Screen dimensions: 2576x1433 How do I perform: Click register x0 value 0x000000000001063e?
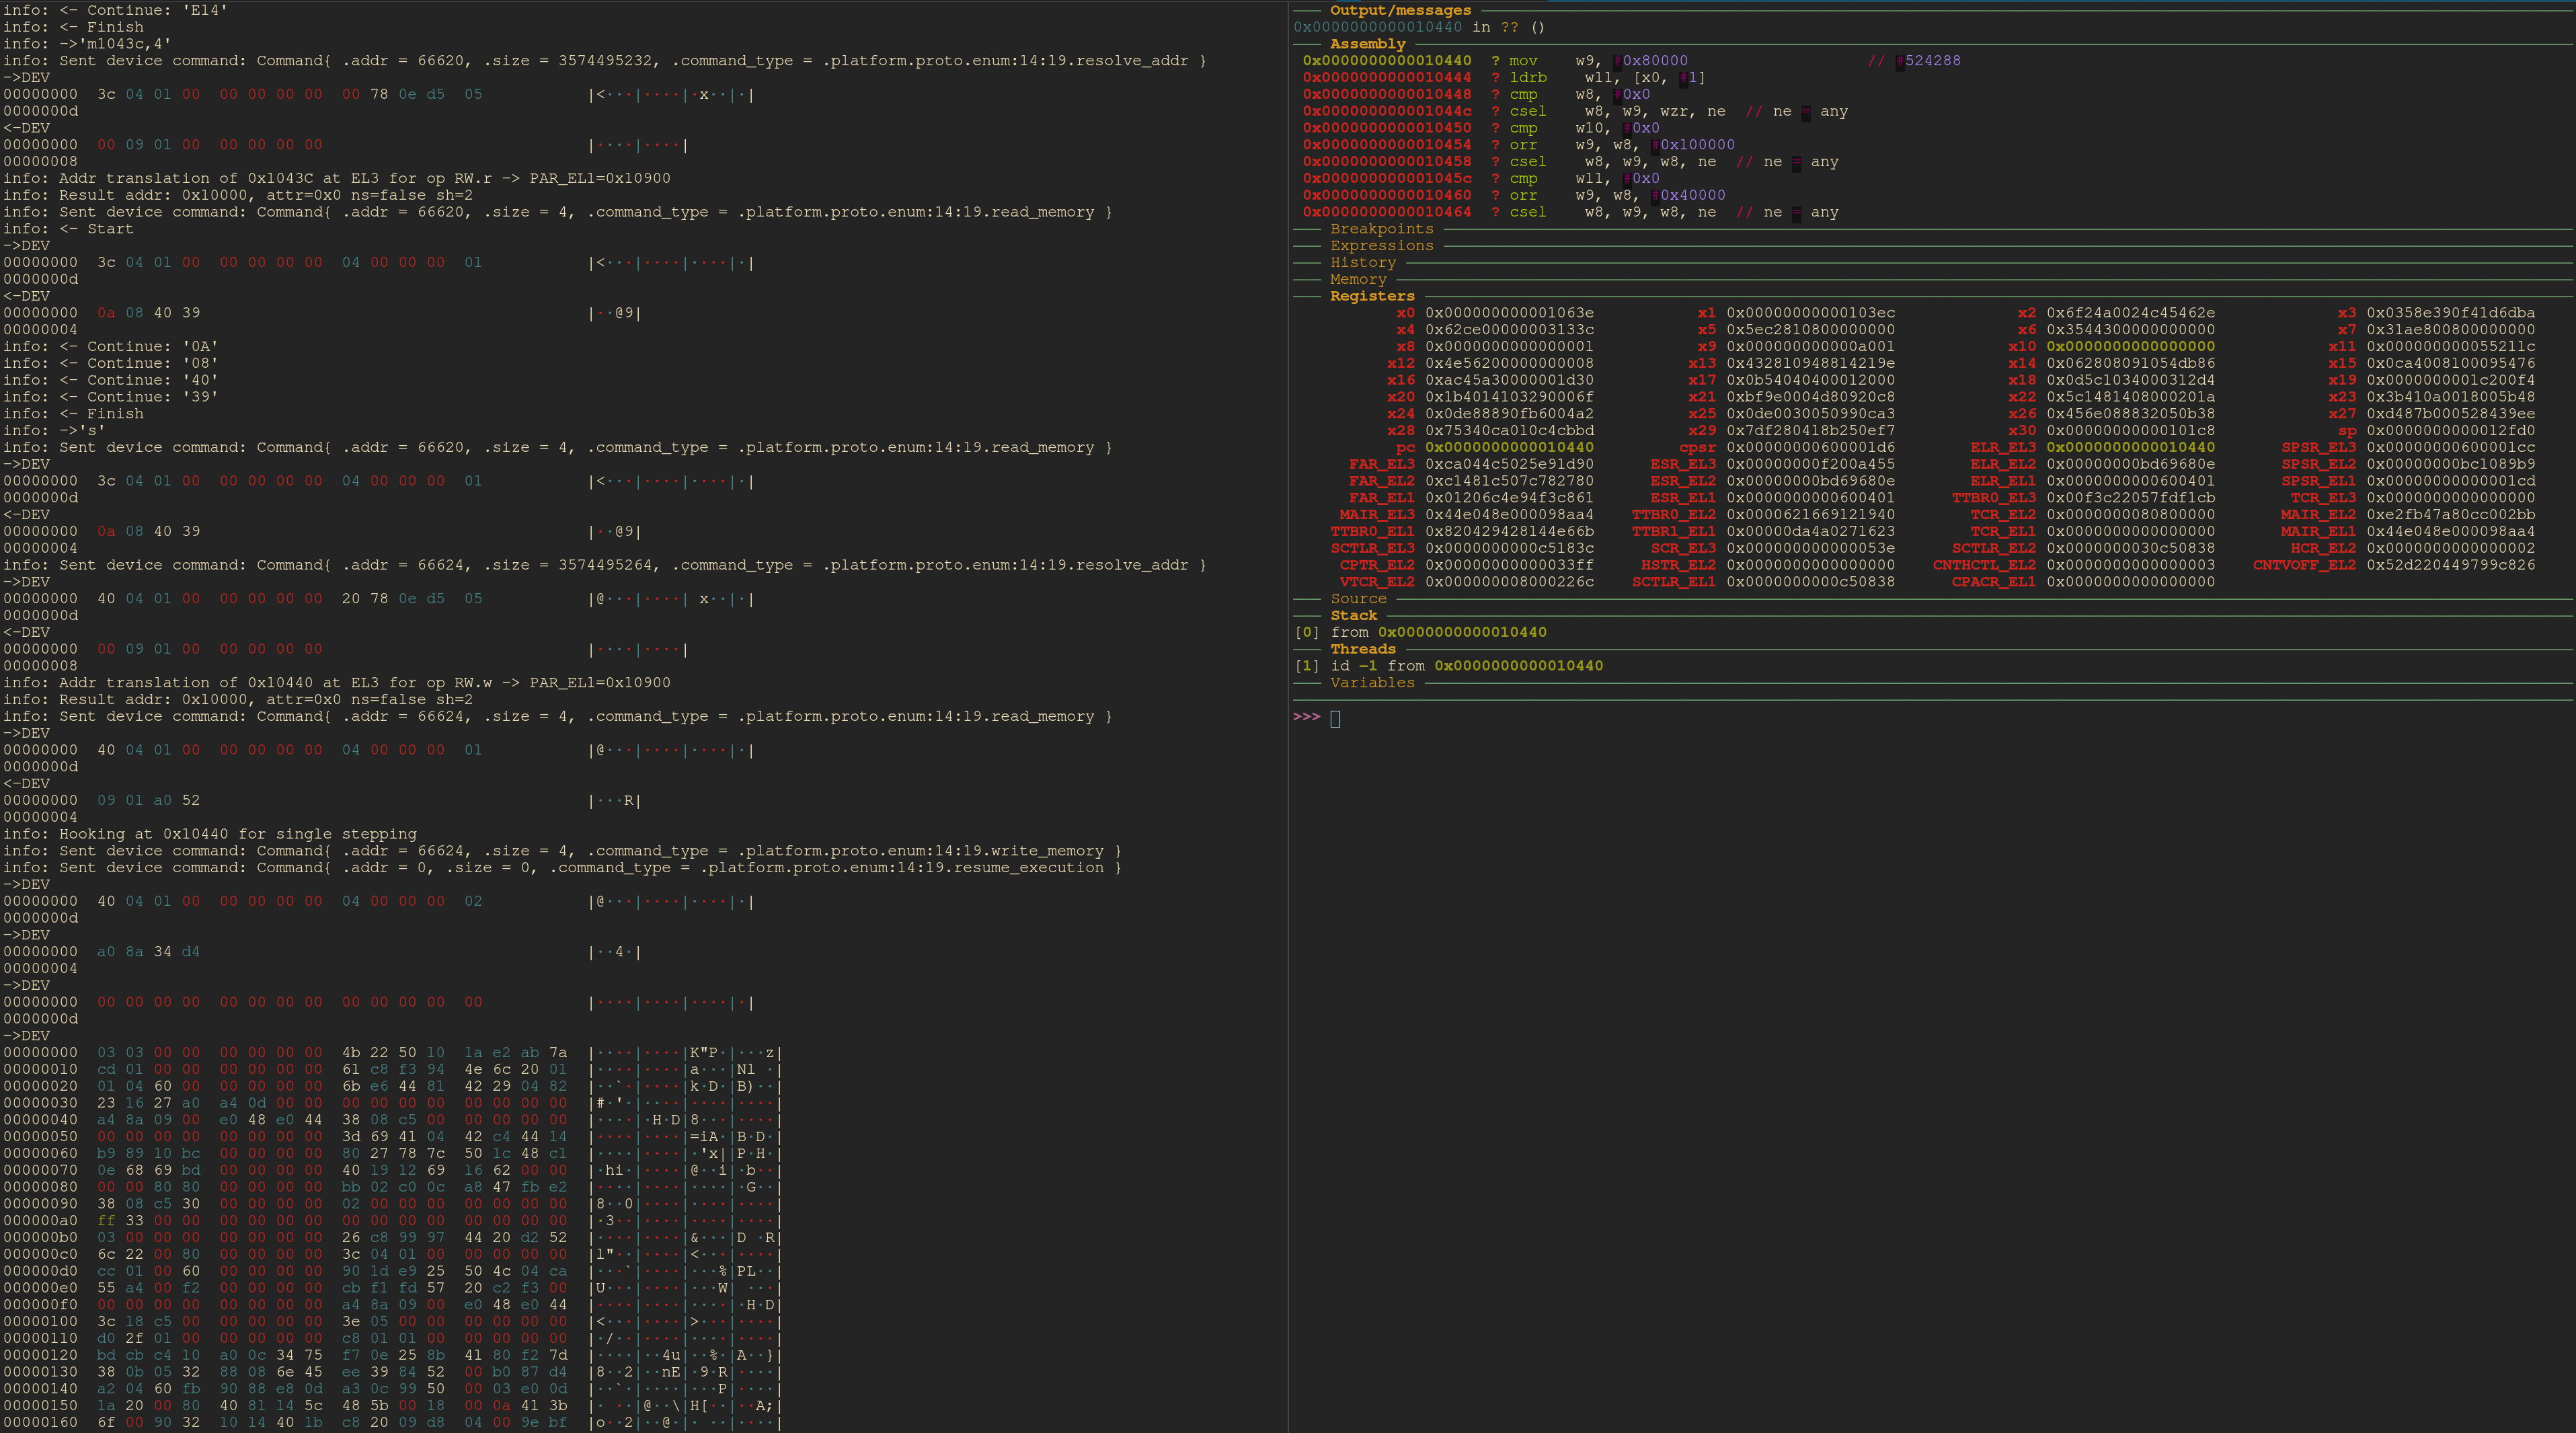click(x=1509, y=313)
